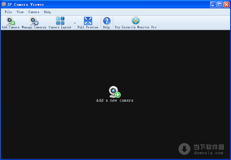Click the IP Camera Viewer title bar icon
231x160 pixels.
tap(4, 4)
